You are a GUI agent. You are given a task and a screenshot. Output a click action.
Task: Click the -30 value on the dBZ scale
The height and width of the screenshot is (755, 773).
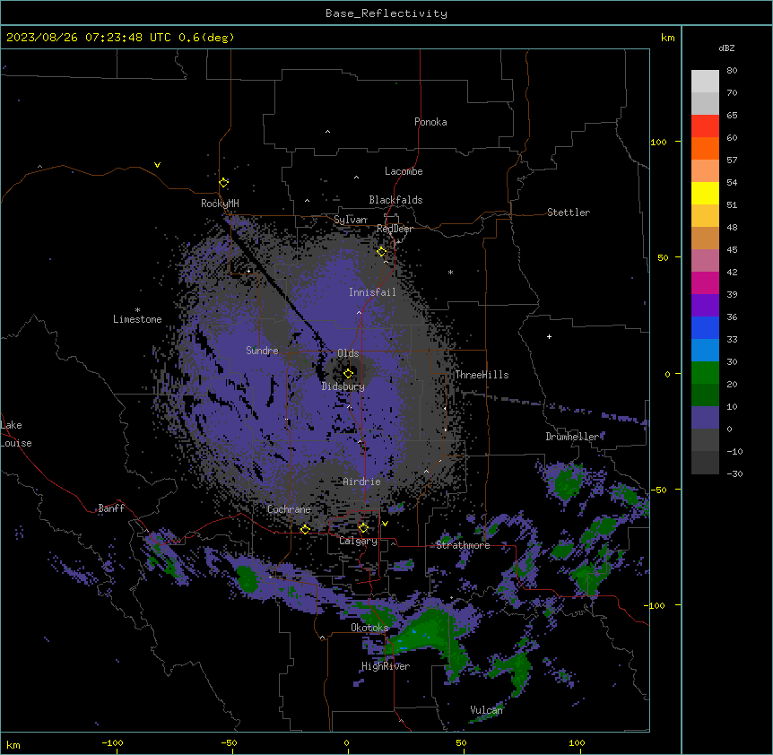734,473
